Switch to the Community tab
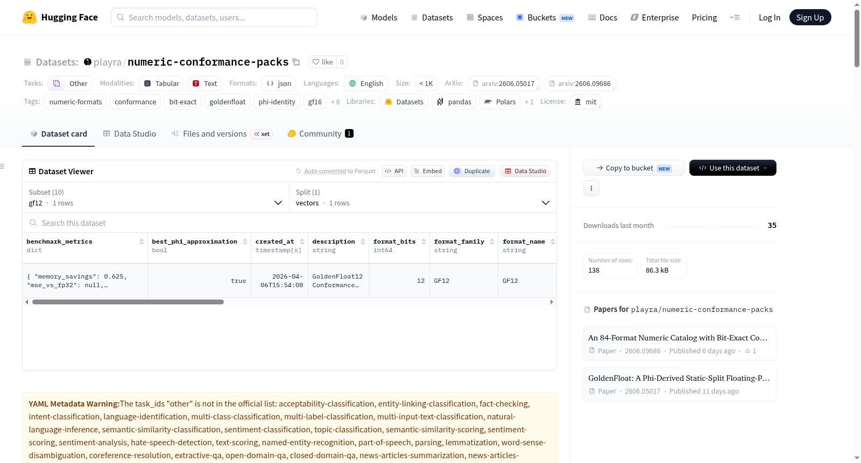The width and height of the screenshot is (861, 463). 321,133
